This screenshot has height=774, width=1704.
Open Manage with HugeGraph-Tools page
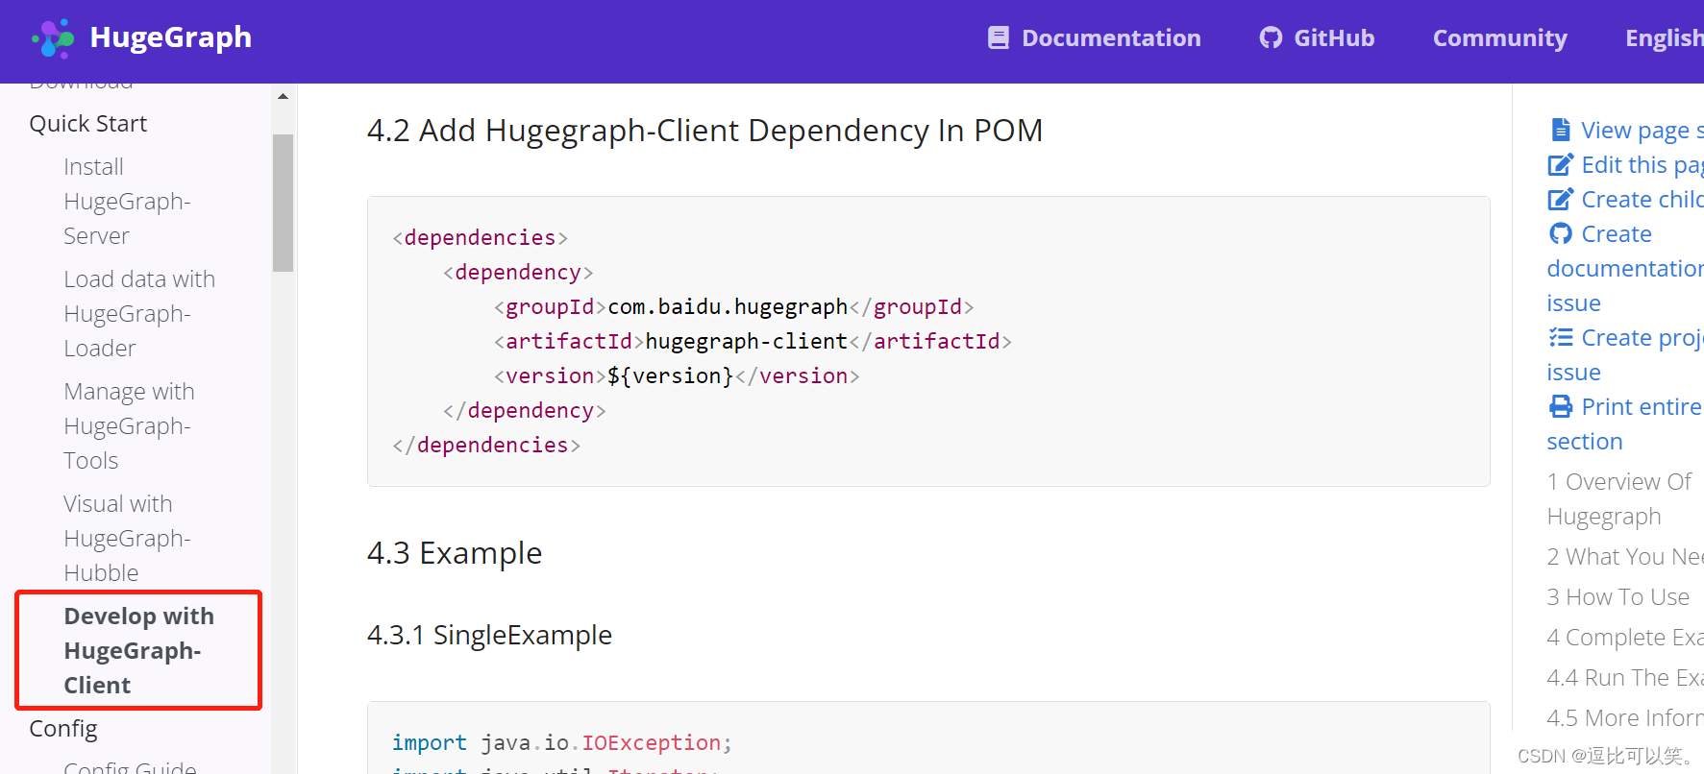[129, 425]
